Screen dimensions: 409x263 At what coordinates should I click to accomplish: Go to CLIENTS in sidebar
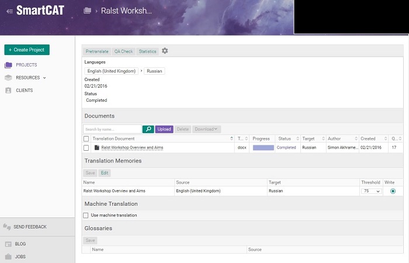pos(25,91)
